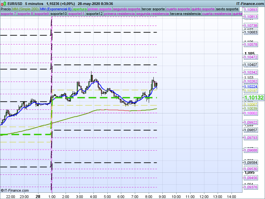Select the MM (Simple 200) indicator label
The image size is (265, 199).
coord(25,9)
